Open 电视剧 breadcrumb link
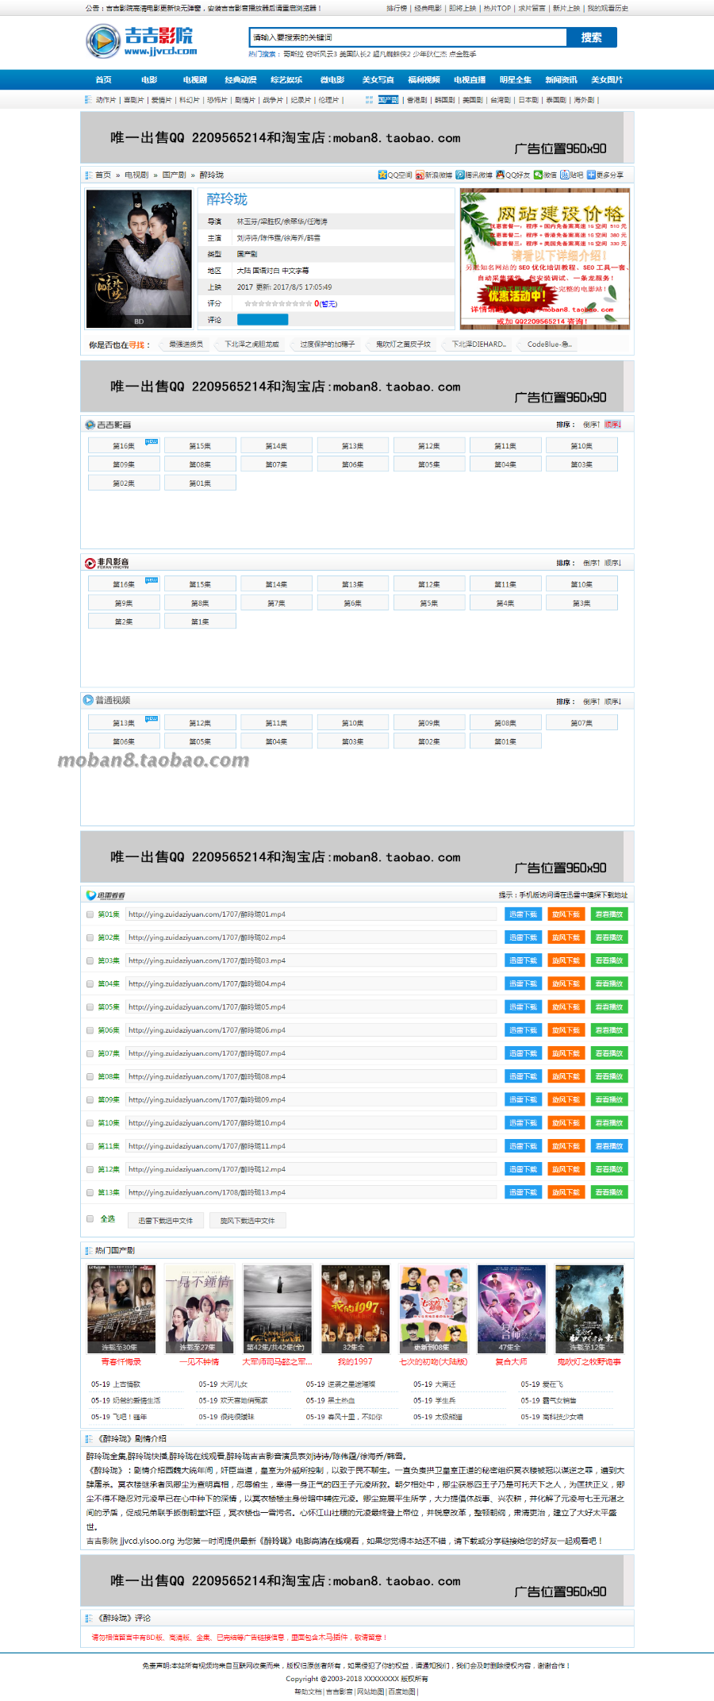This screenshot has height=1701, width=714. 136,175
